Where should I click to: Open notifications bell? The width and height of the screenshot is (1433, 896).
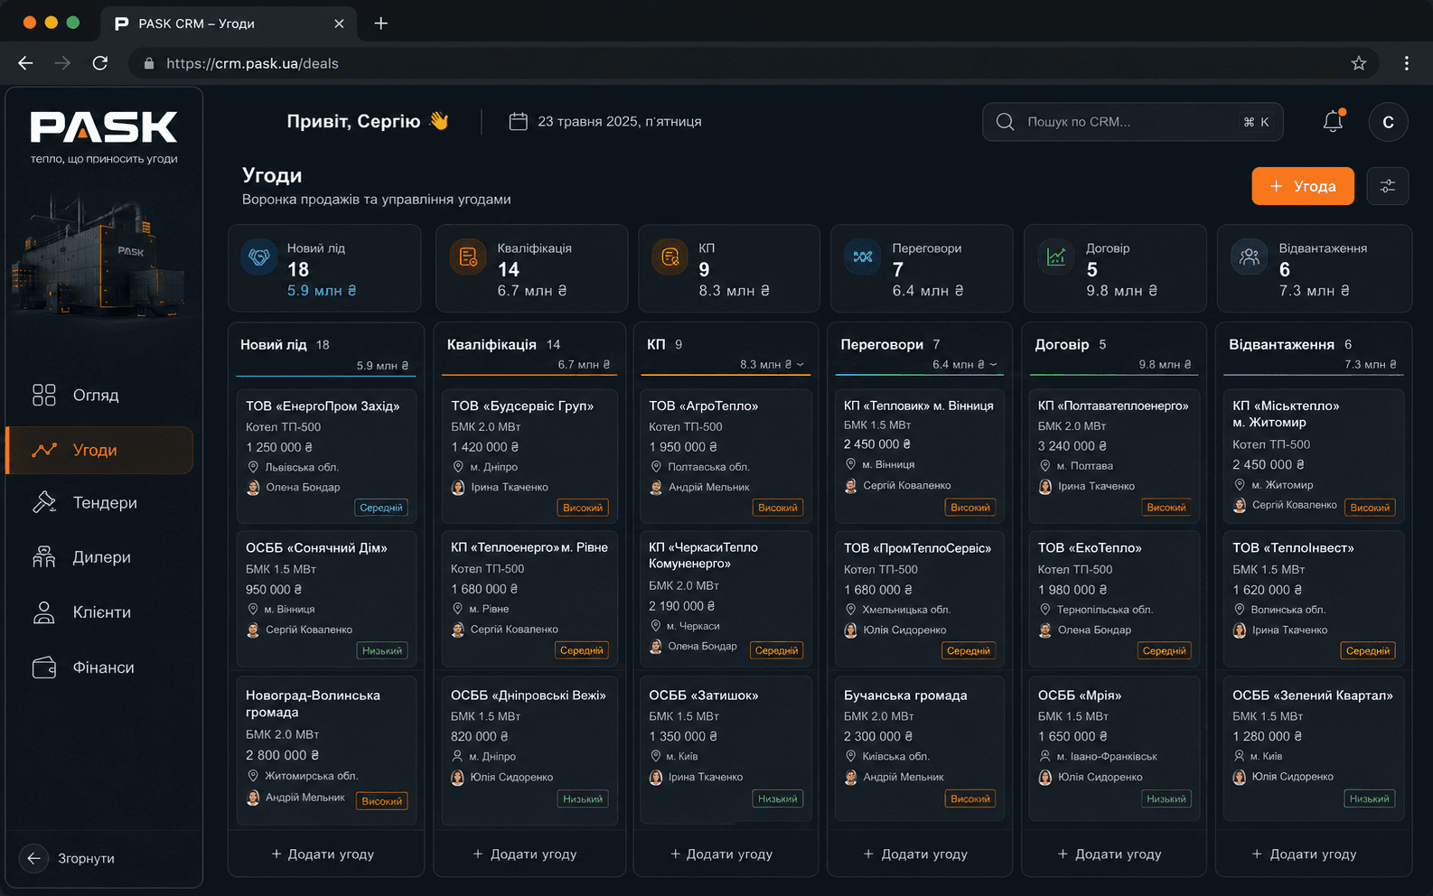1334,121
